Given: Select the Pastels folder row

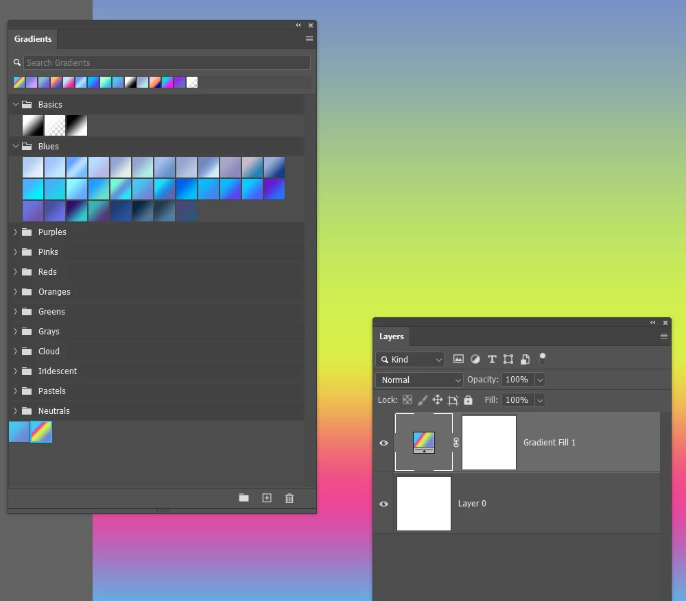Looking at the screenshot, I should (x=156, y=391).
